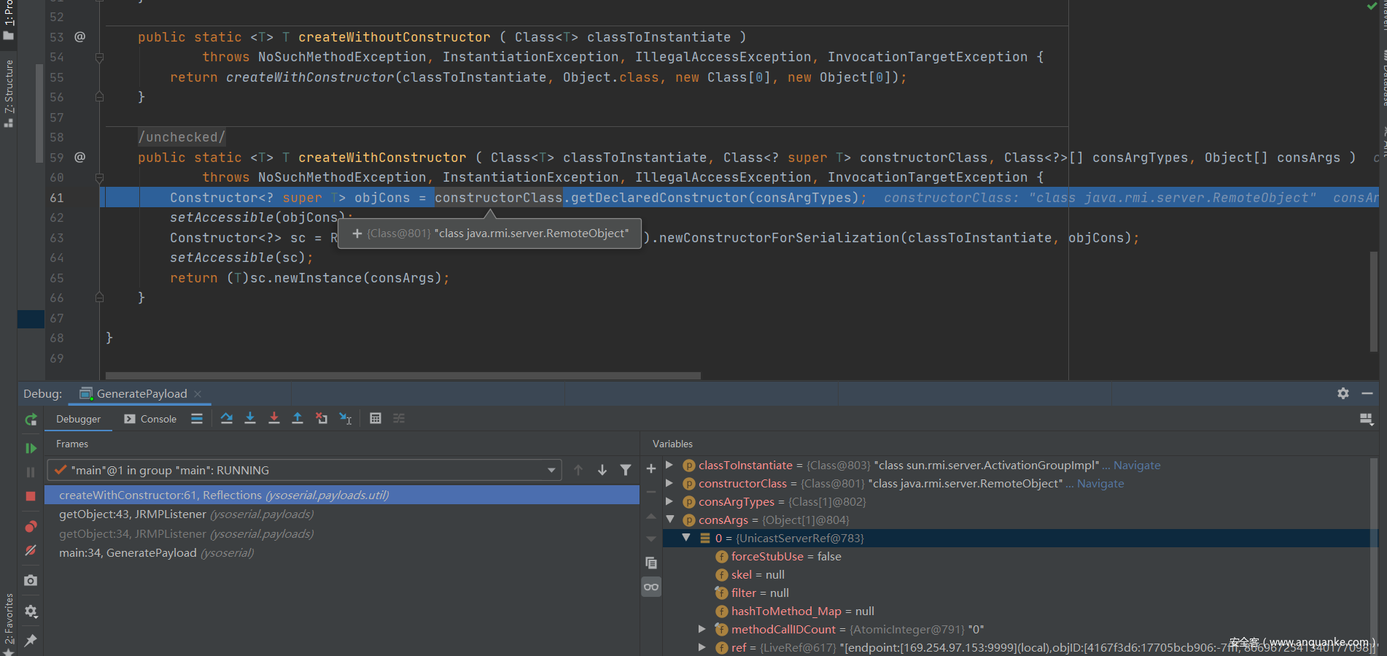The width and height of the screenshot is (1387, 656).
Task: Open View Breakpoints icon in debug sidebar
Action: [31, 527]
